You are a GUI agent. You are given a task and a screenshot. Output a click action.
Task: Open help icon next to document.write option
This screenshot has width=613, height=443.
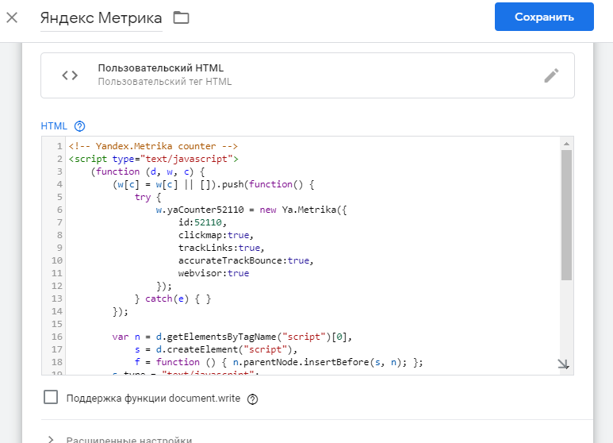252,399
